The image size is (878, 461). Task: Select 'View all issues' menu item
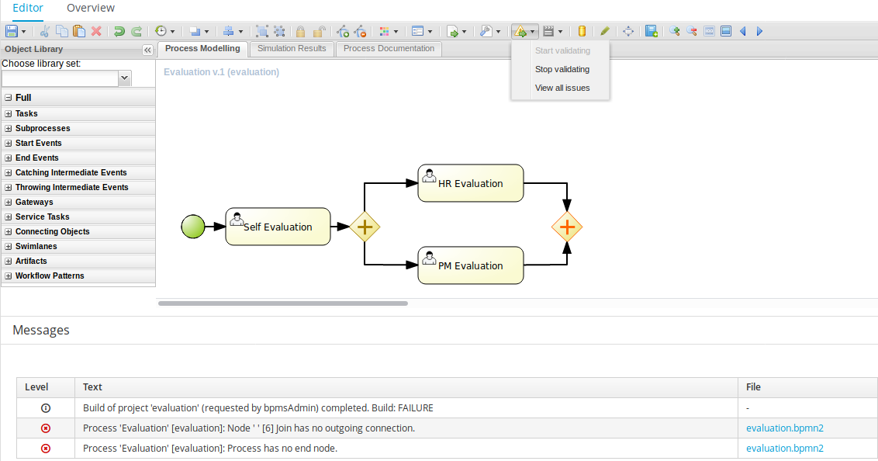562,88
